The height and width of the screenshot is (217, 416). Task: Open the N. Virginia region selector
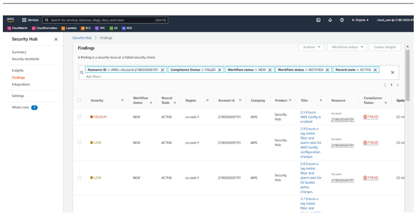coord(360,20)
